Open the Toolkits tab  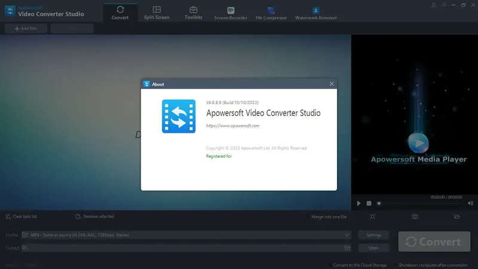tap(193, 13)
